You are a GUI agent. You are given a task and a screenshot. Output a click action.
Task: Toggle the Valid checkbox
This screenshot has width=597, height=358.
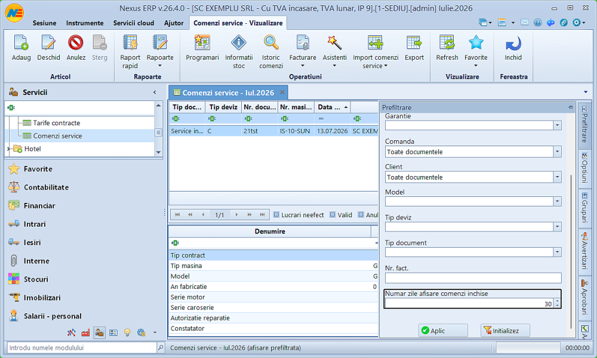click(x=333, y=215)
